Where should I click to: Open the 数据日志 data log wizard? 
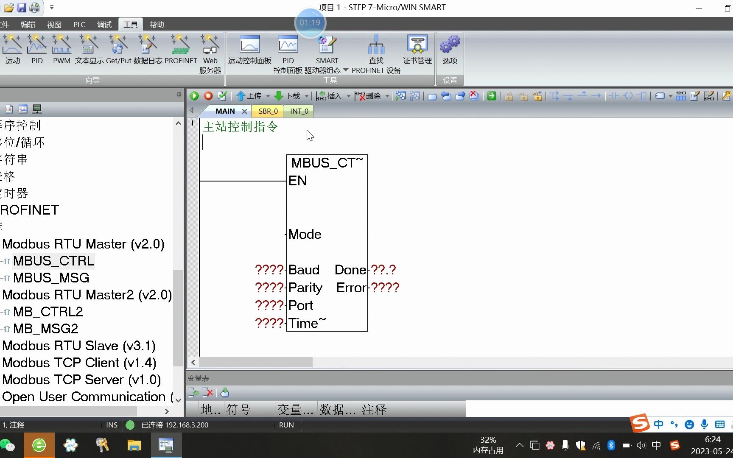pos(148,50)
